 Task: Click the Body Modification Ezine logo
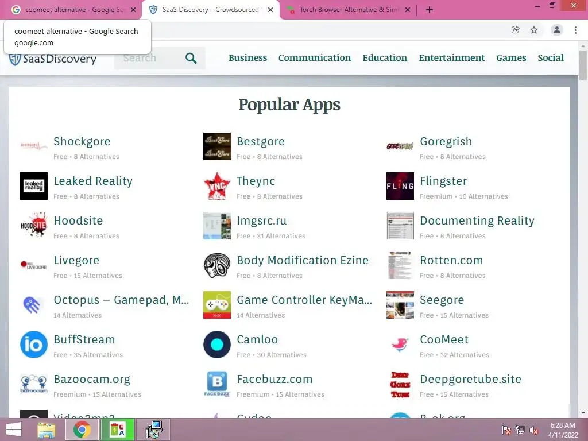pos(216,265)
